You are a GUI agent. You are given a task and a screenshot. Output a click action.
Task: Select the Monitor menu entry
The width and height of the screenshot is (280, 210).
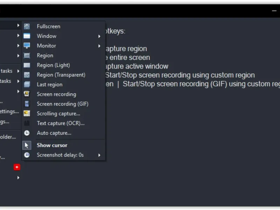[46, 46]
